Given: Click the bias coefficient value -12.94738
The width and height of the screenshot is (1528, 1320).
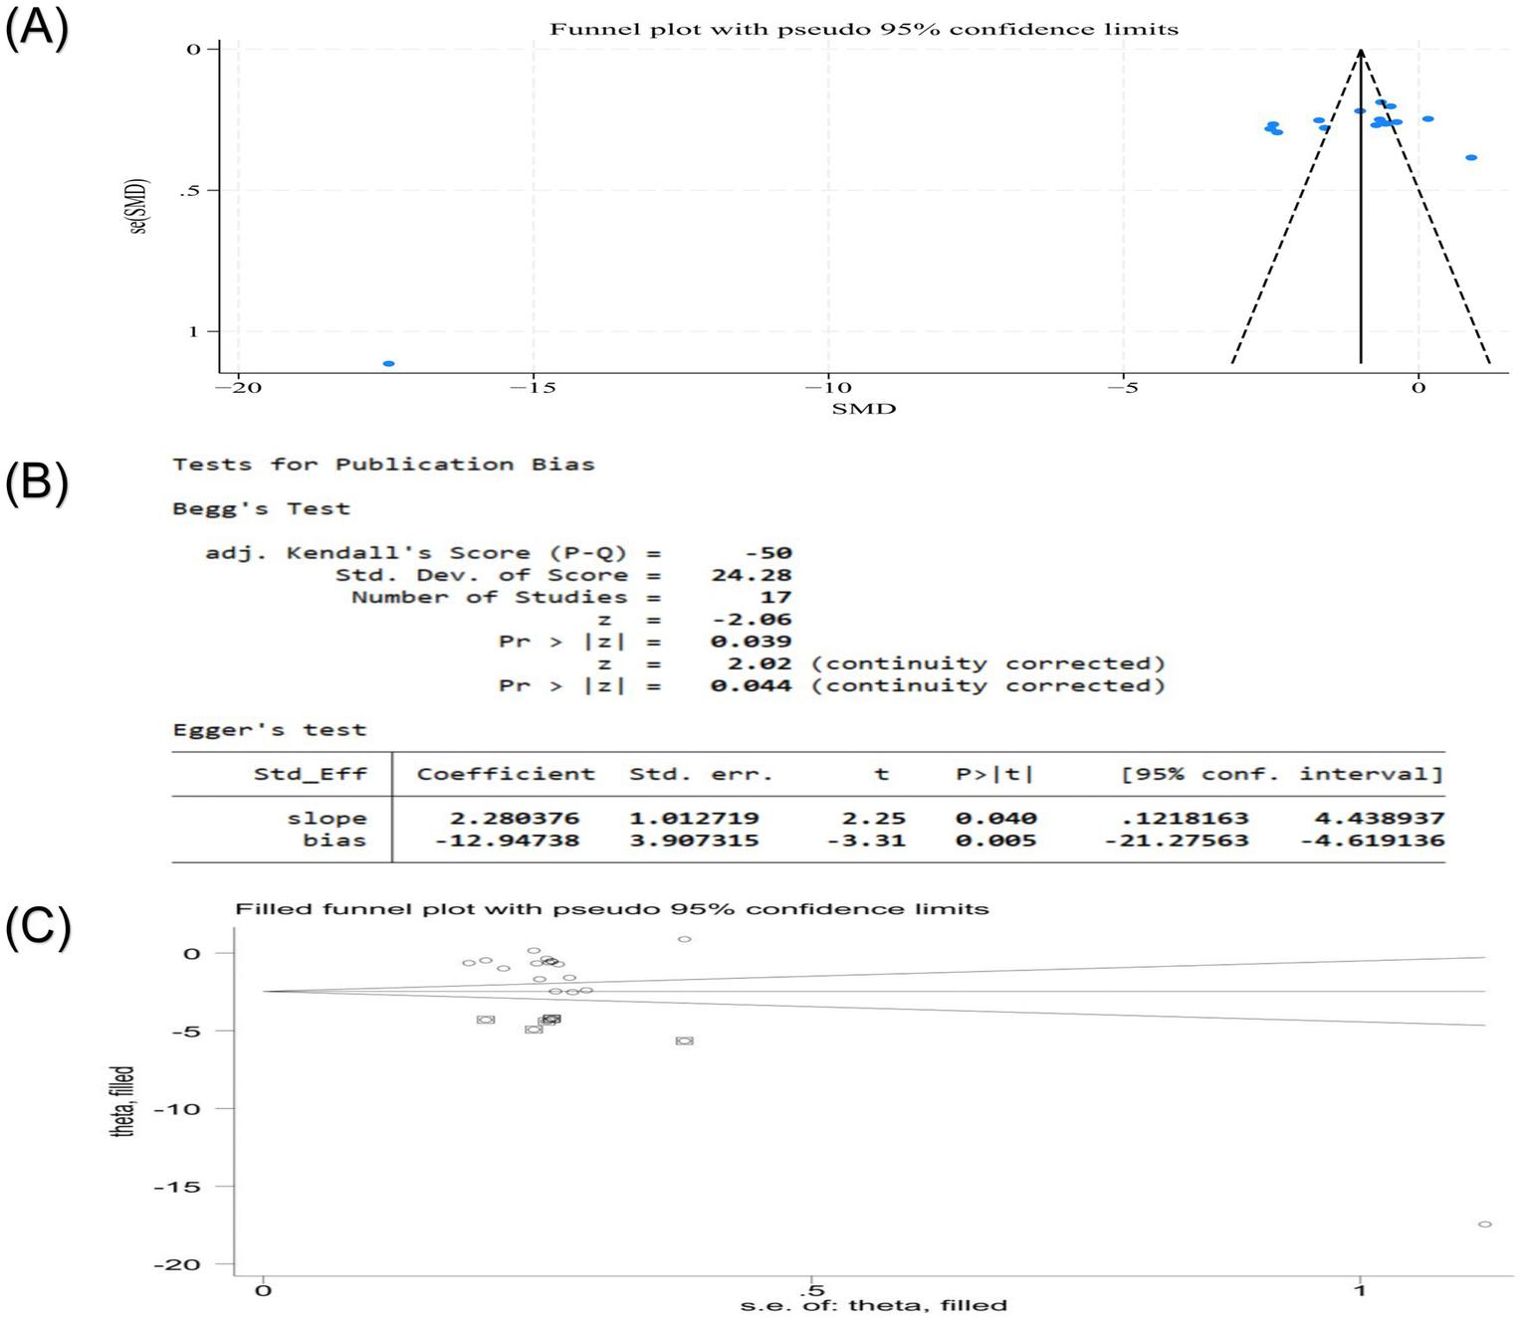Looking at the screenshot, I should [x=507, y=841].
